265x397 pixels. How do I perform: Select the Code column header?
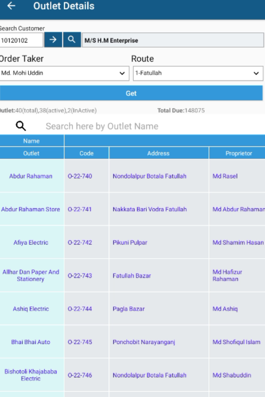pos(87,153)
